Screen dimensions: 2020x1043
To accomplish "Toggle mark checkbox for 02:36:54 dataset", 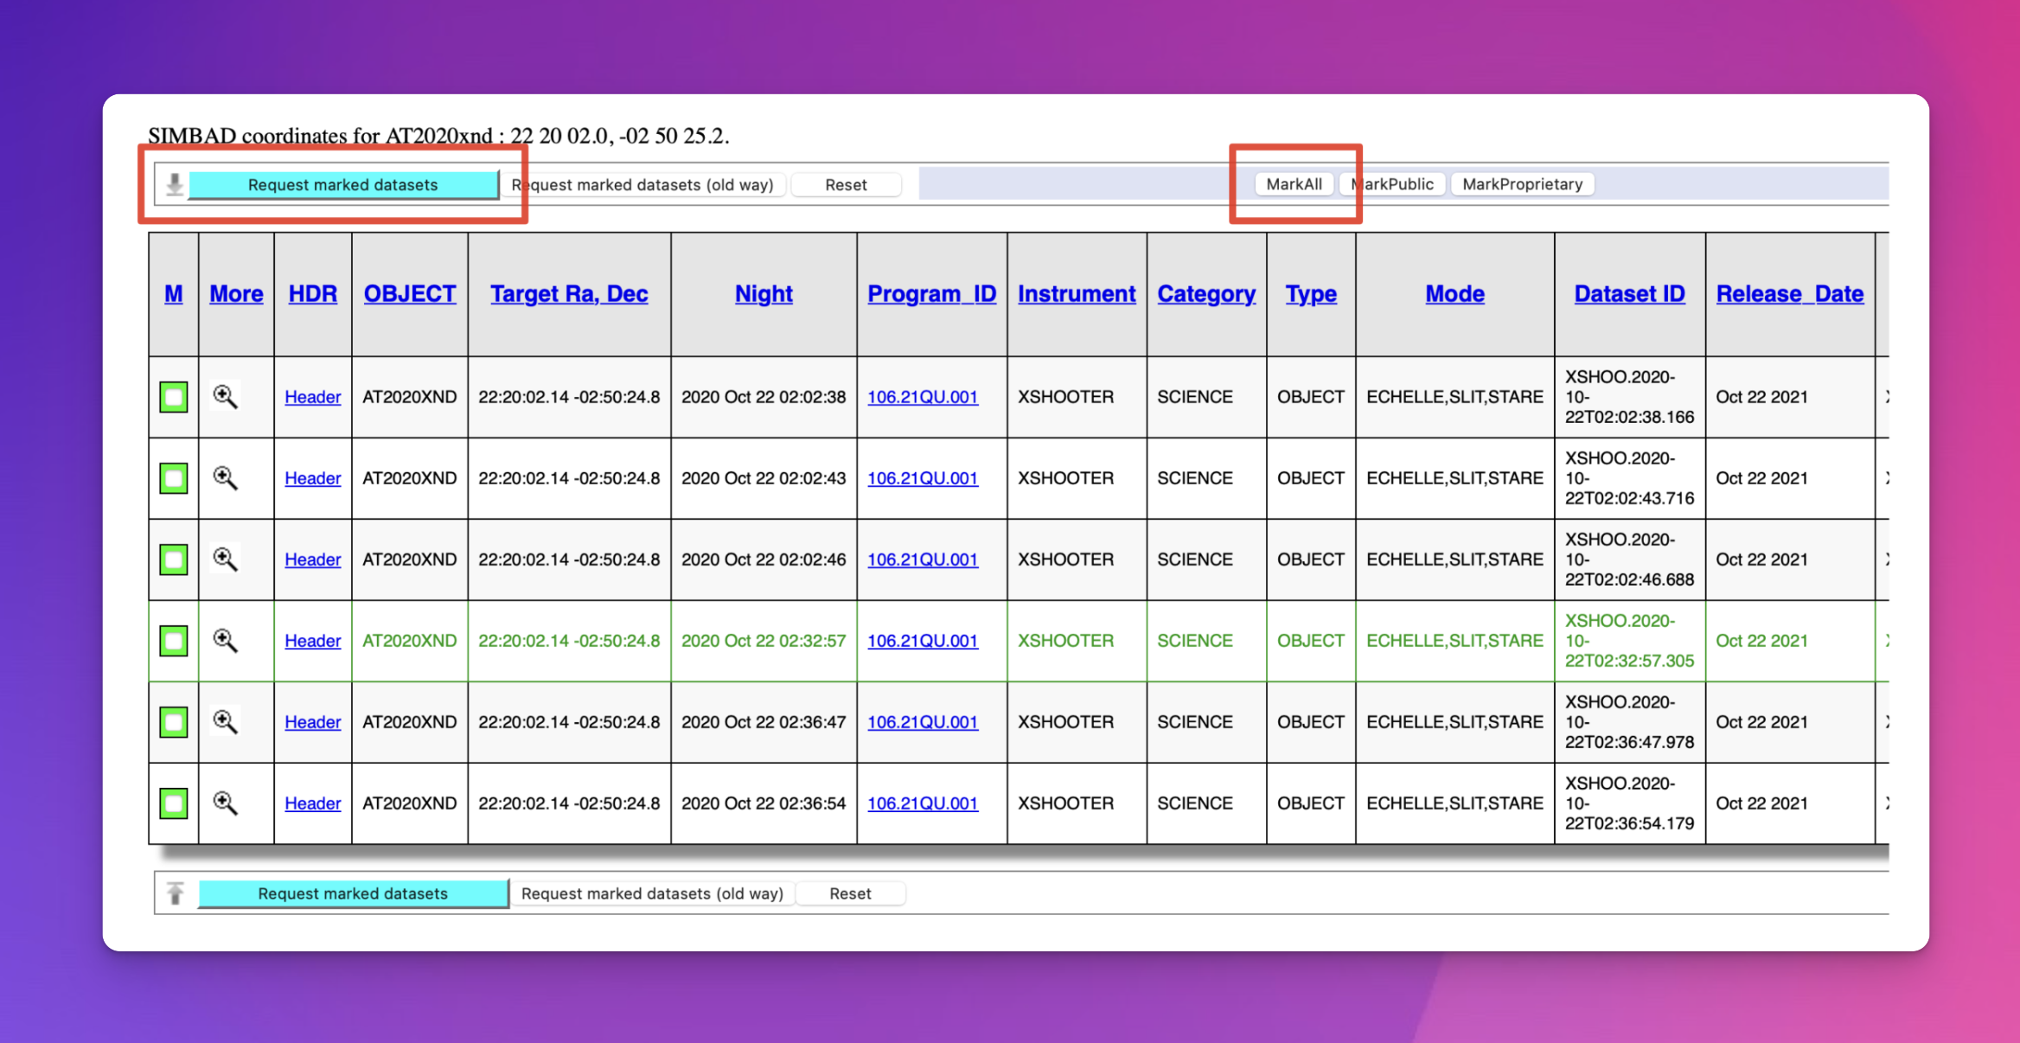I will (174, 803).
